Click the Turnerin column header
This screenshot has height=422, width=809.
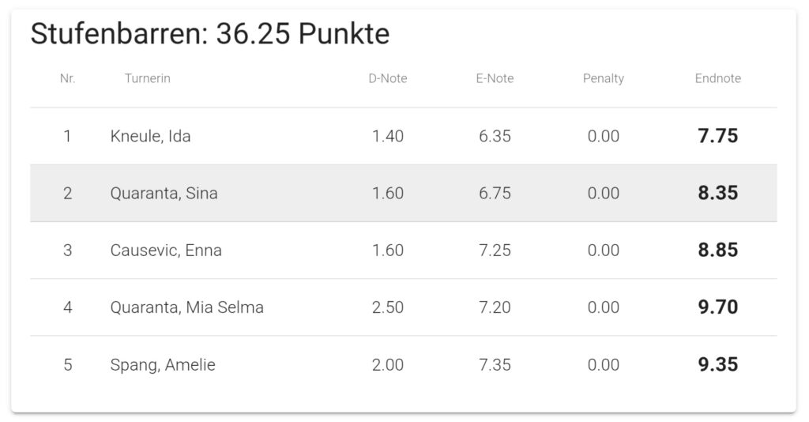pos(147,78)
